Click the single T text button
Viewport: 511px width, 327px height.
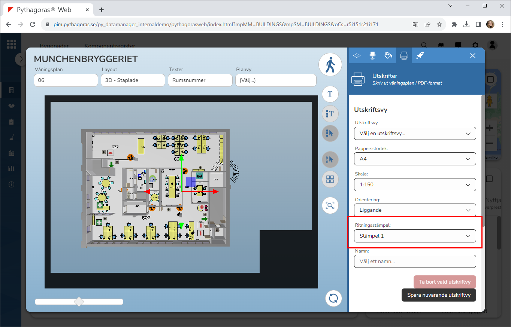pyautogui.click(x=330, y=94)
